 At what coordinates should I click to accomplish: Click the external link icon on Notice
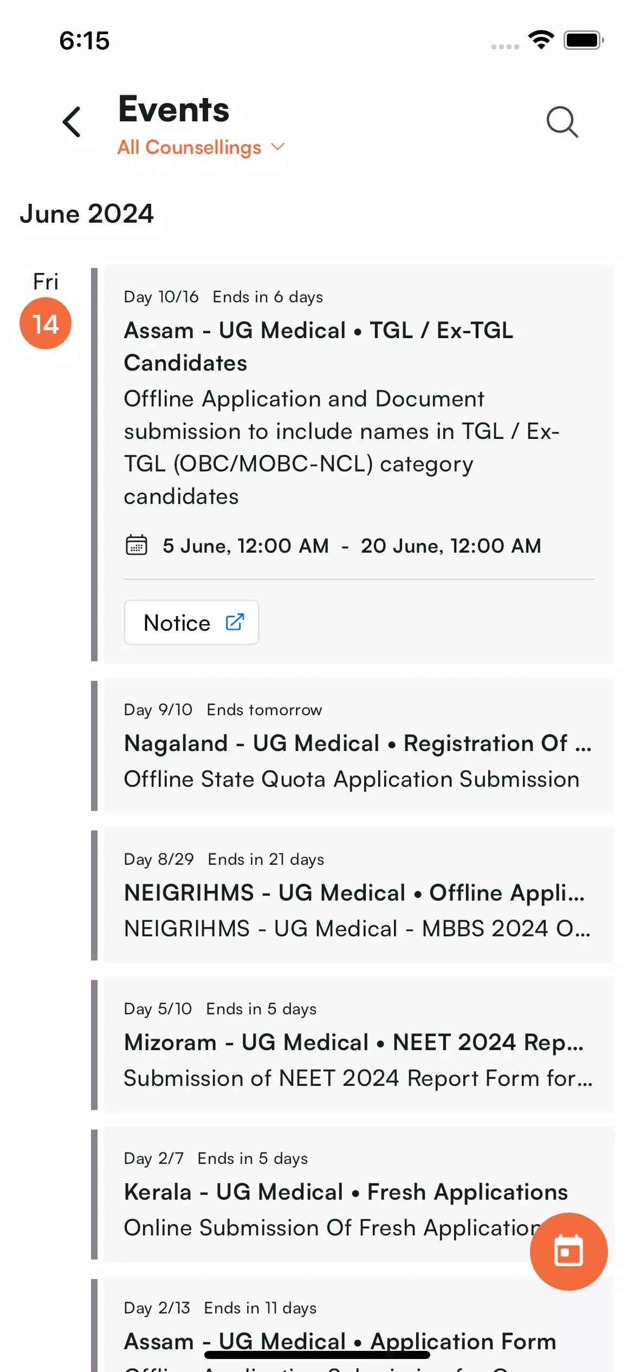point(235,622)
